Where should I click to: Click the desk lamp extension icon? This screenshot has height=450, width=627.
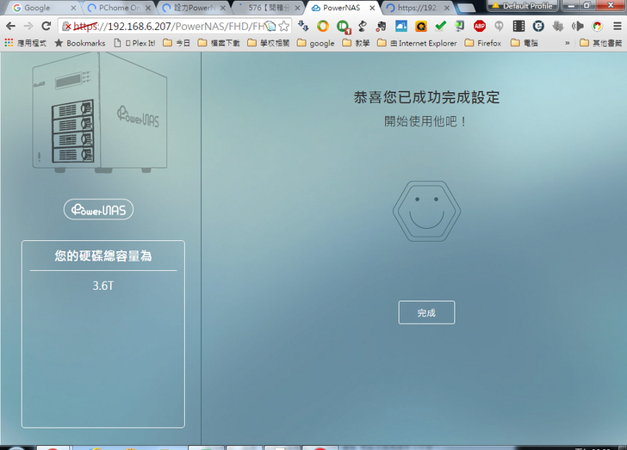coord(363,27)
